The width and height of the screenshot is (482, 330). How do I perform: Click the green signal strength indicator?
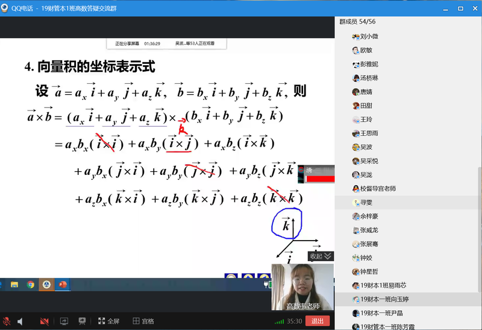click(x=279, y=322)
